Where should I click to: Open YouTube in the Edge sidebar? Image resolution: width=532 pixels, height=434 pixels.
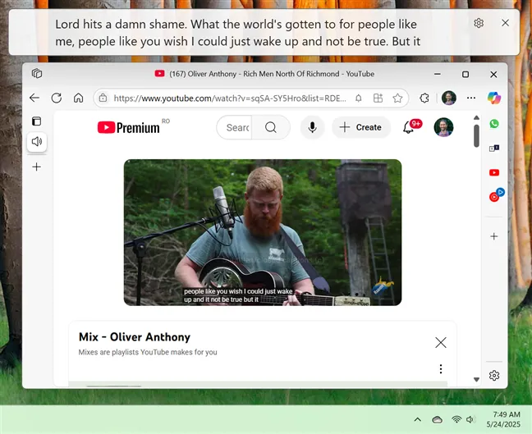[x=494, y=172]
